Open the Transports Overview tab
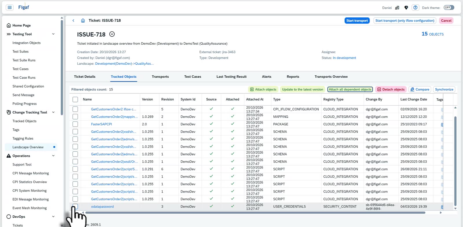 coord(331,77)
